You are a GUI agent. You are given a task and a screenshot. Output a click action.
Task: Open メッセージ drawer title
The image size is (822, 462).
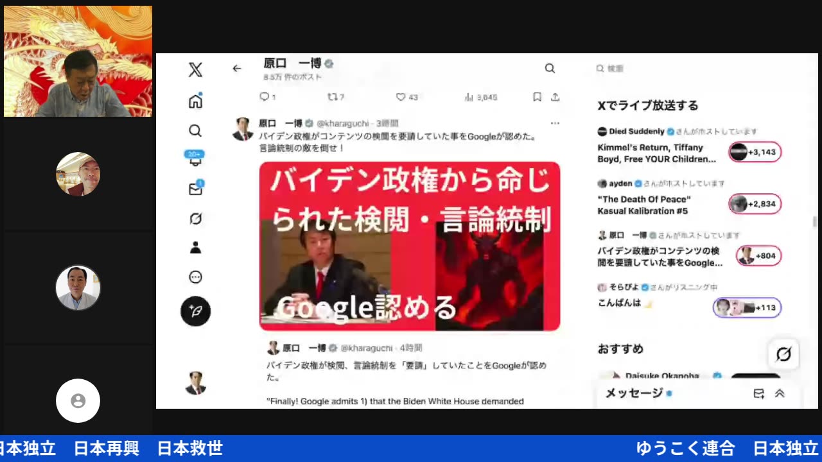(634, 393)
